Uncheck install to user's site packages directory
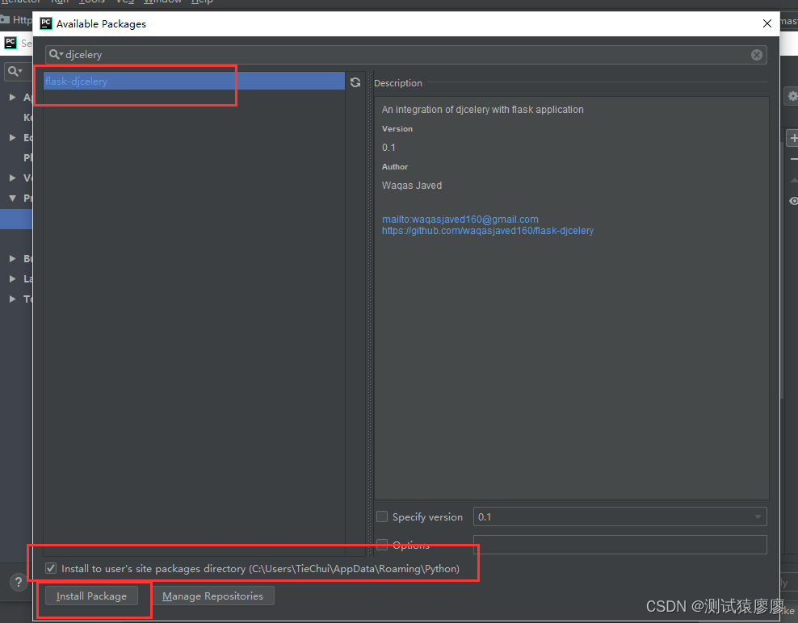This screenshot has height=623, width=798. point(50,567)
